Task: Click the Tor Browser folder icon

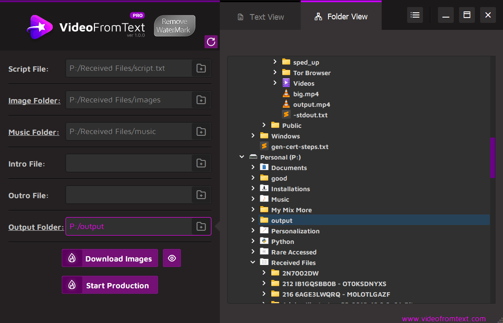Action: pyautogui.click(x=286, y=73)
